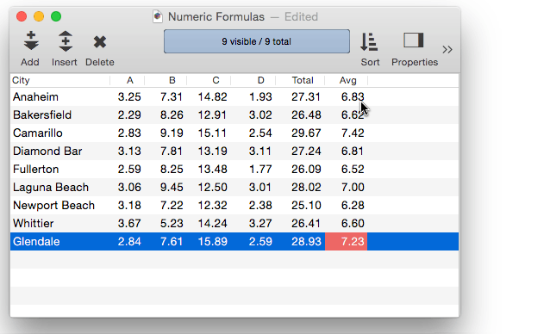550x334 pixels.
Task: Select the Camarillo city cell
Action: [38, 133]
